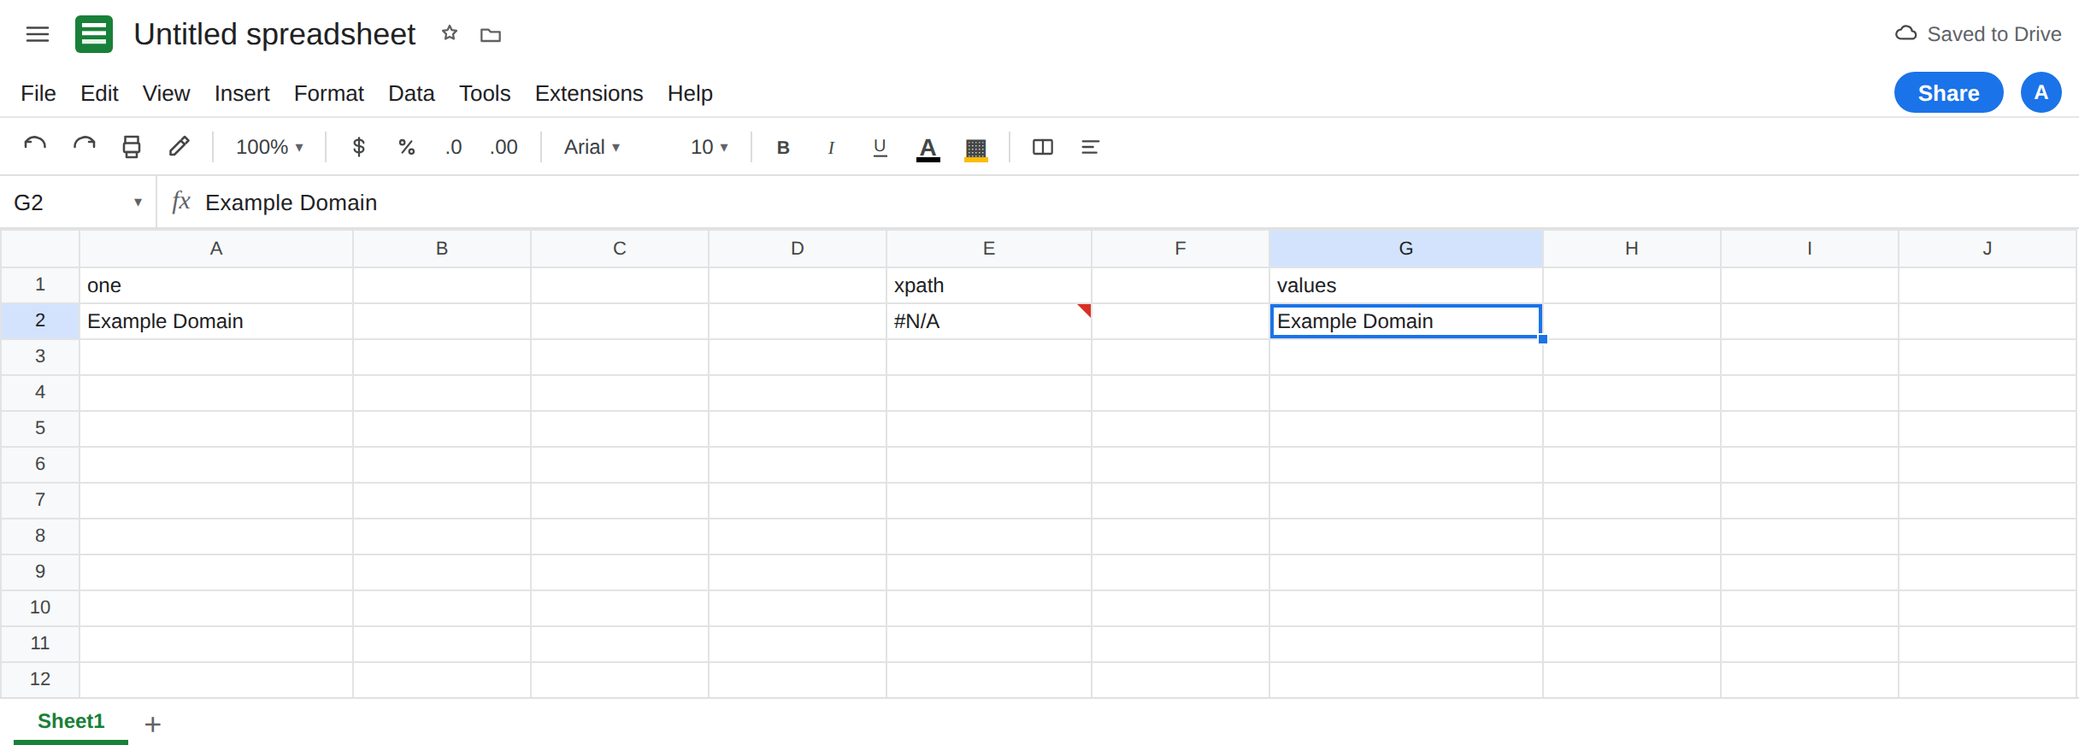
Task: Select the #N/A cell in column E
Action: click(x=989, y=321)
